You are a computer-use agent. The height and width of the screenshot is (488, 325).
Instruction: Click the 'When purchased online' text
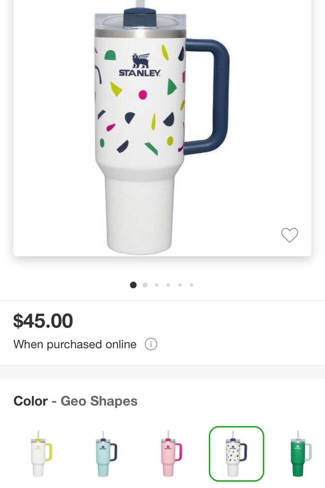click(x=75, y=344)
